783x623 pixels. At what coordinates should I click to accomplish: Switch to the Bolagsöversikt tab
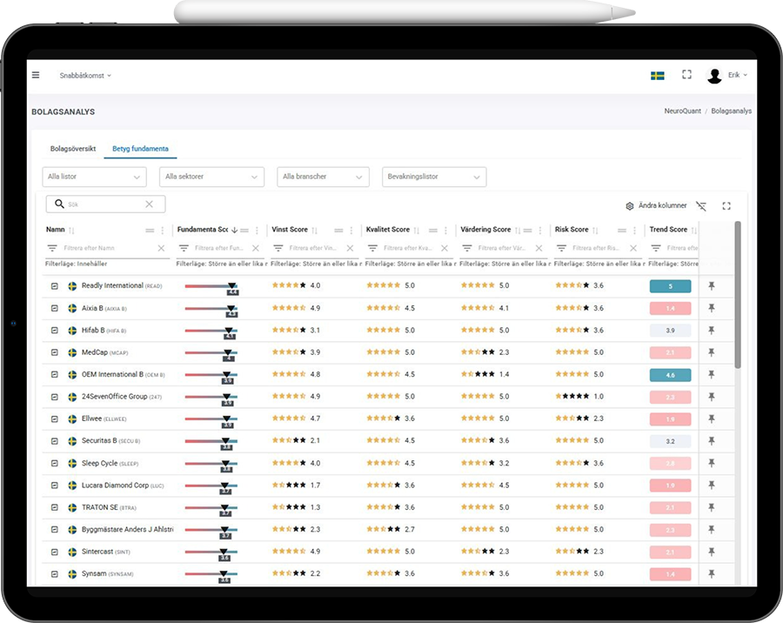click(x=73, y=149)
